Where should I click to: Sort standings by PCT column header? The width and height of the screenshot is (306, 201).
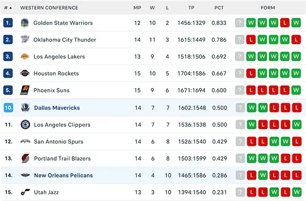[219, 8]
